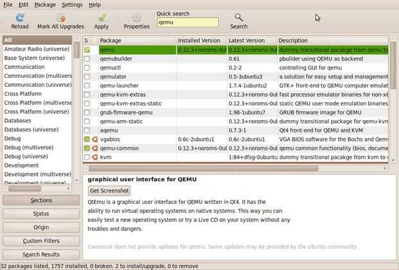Image resolution: width=399 pixels, height=270 pixels.
Task: Click the Ubuntu logo beside qemu-common
Action: click(x=95, y=148)
